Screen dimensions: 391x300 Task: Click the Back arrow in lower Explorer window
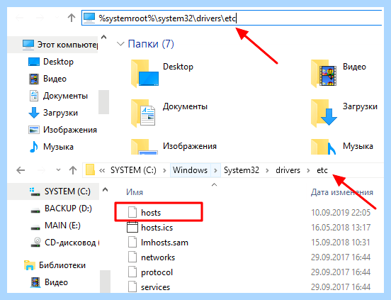point(21,170)
